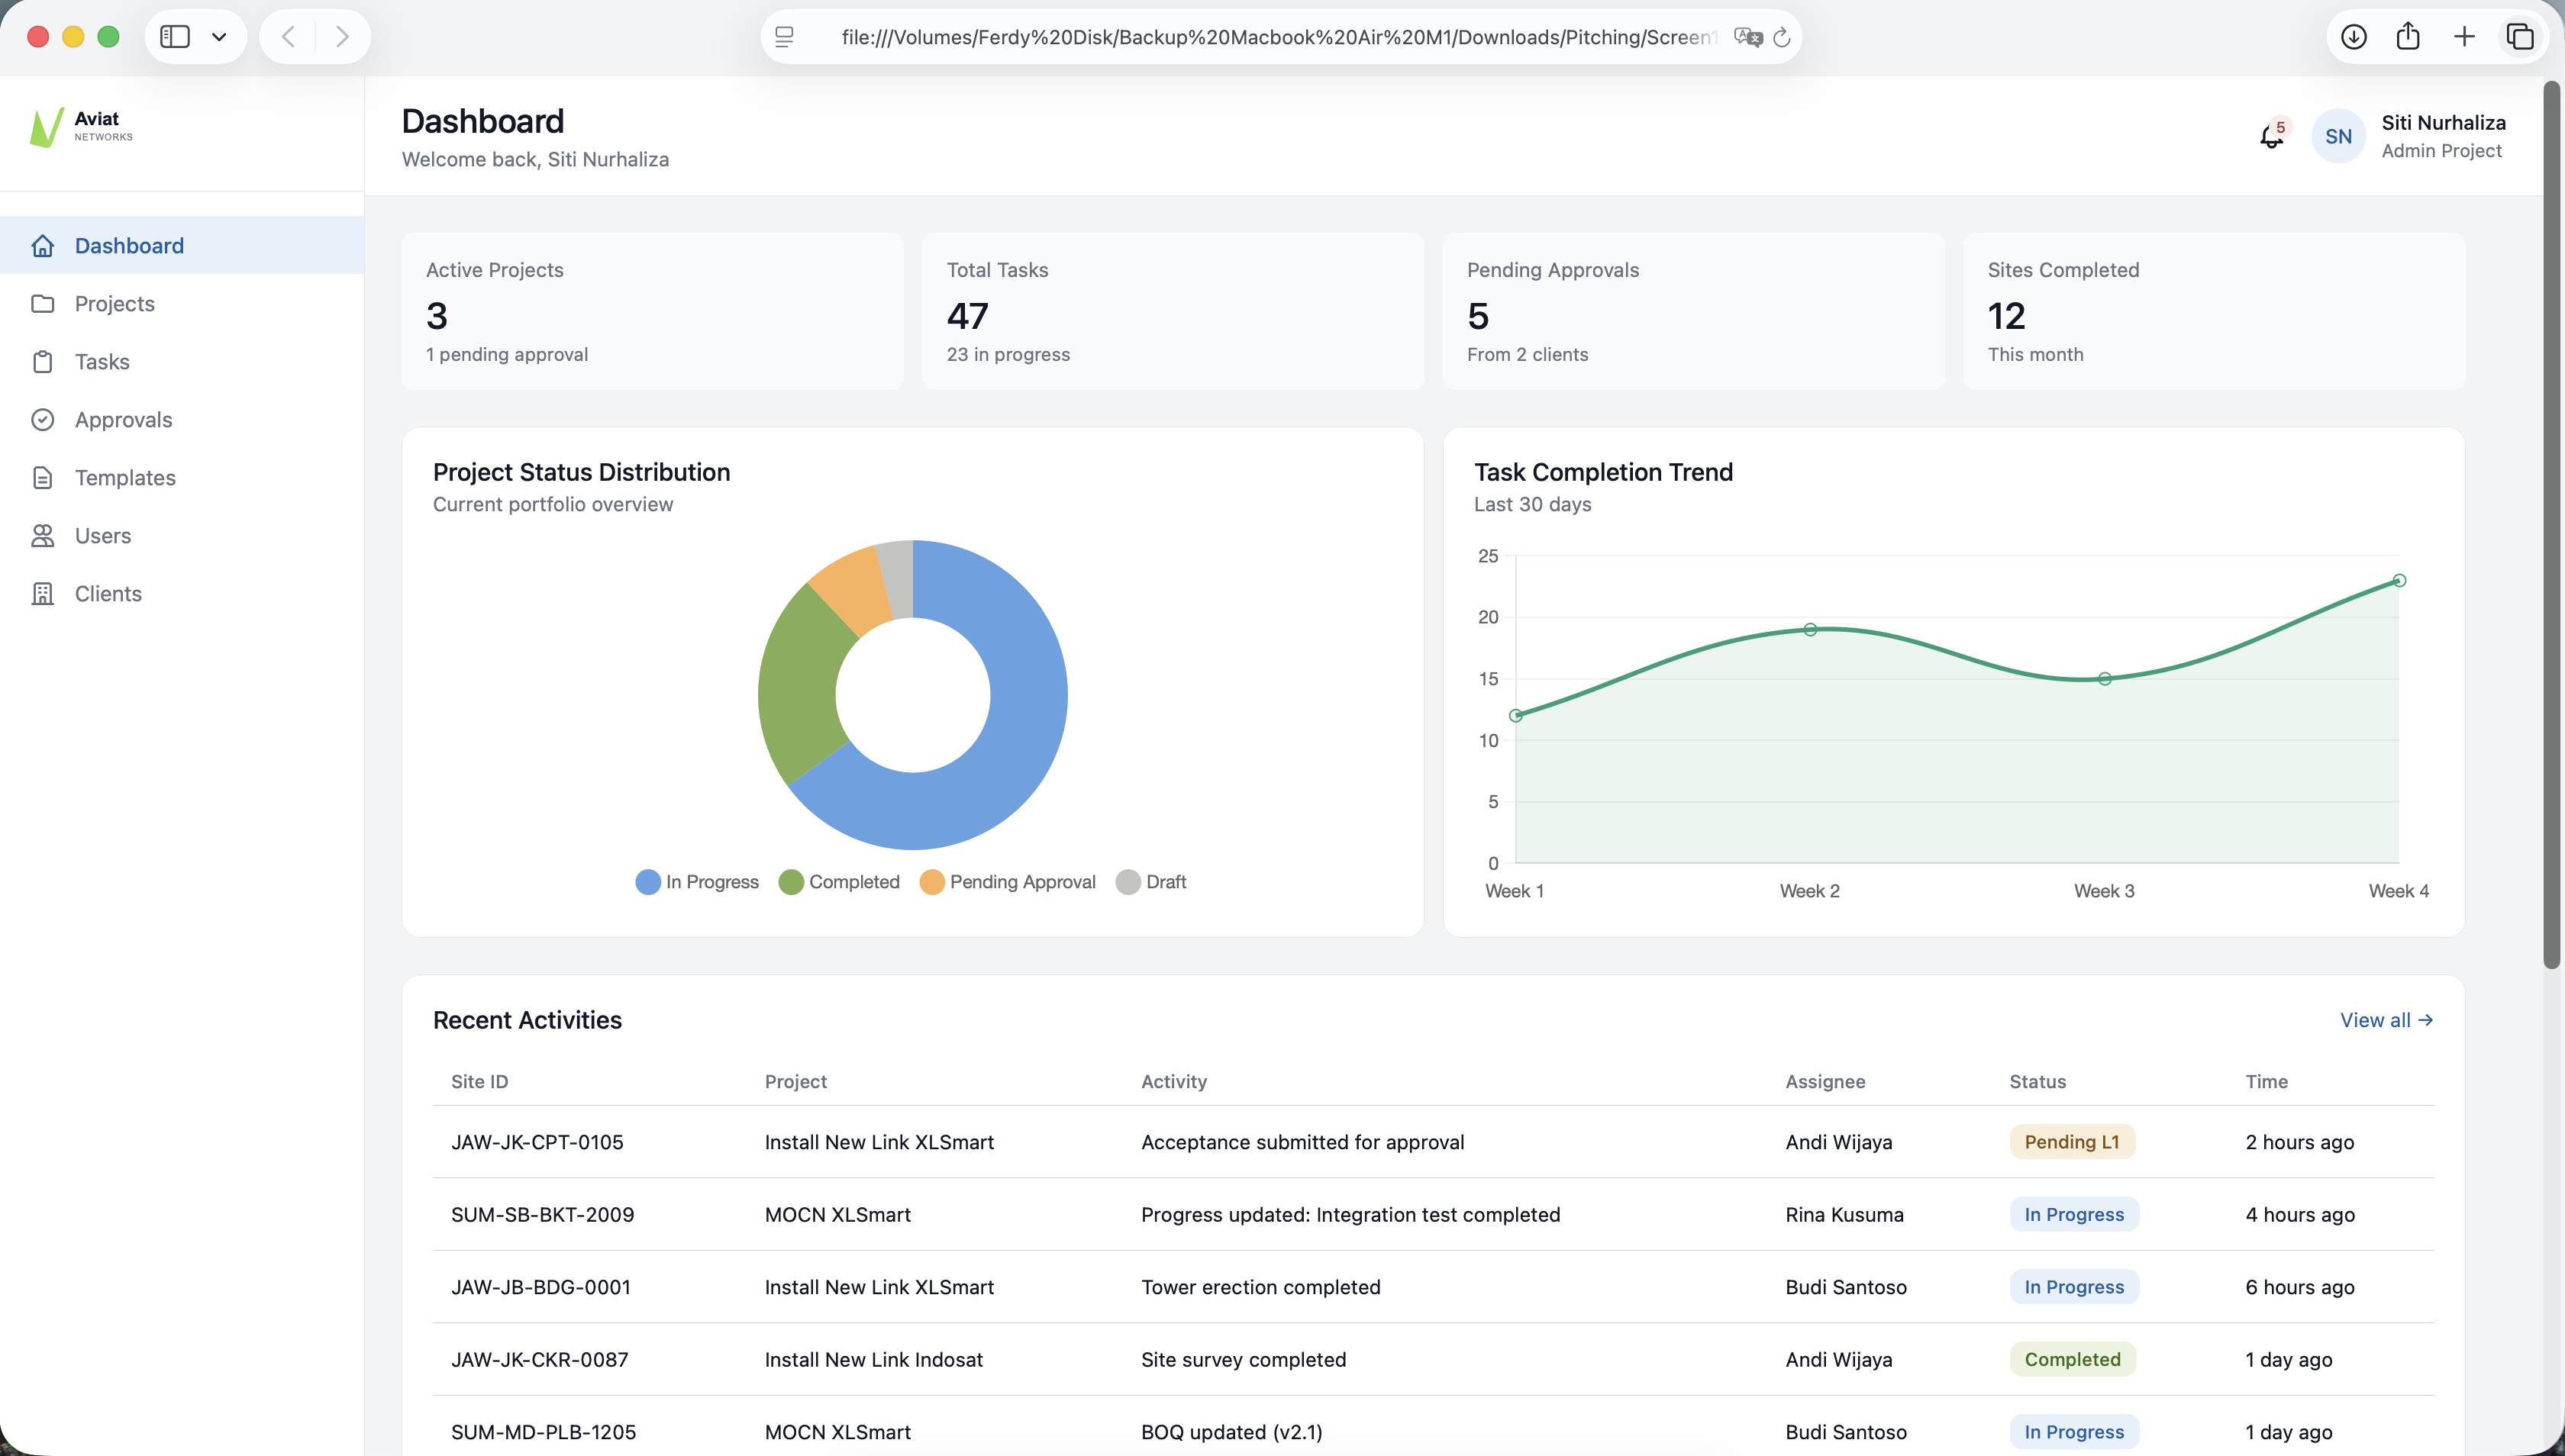Open the Users menu item
This screenshot has height=1456, width=2565.
[182, 536]
